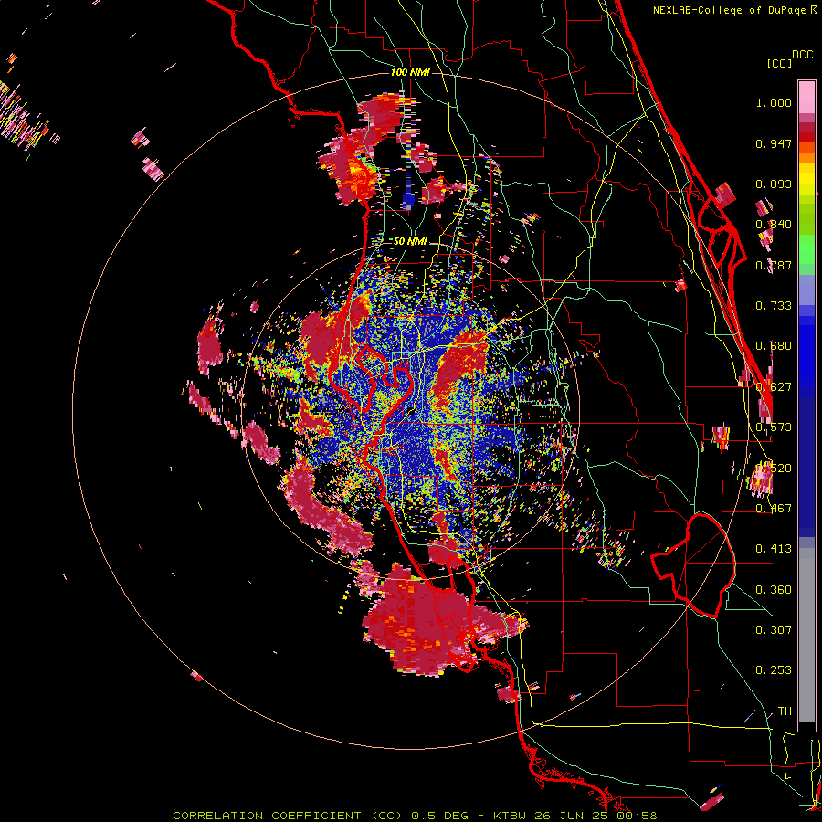
Task: Click the 0.253 scale value
Action: coord(774,670)
